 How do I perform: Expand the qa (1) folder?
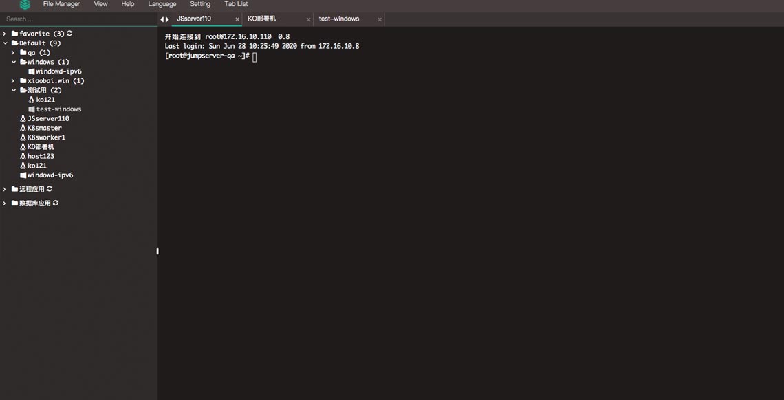(x=12, y=52)
